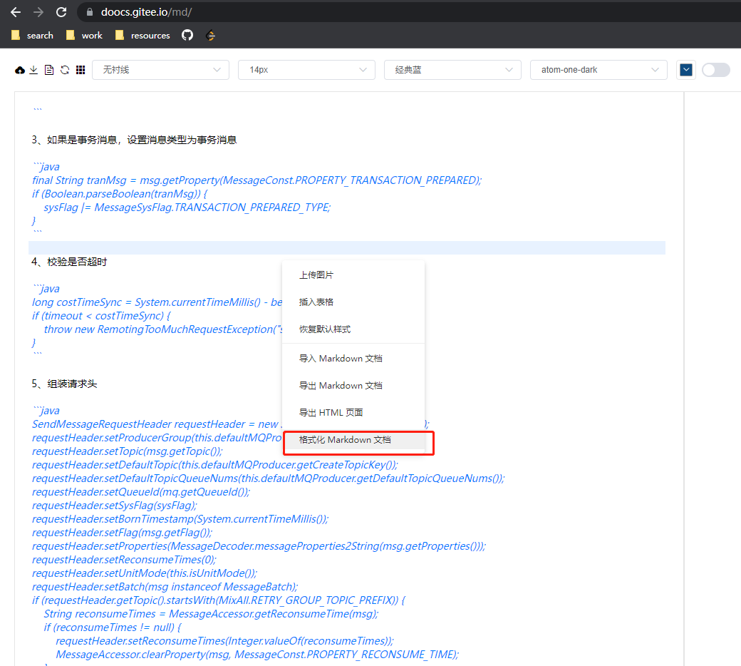Choose 导出 HTML 页面 menu entry

point(353,412)
